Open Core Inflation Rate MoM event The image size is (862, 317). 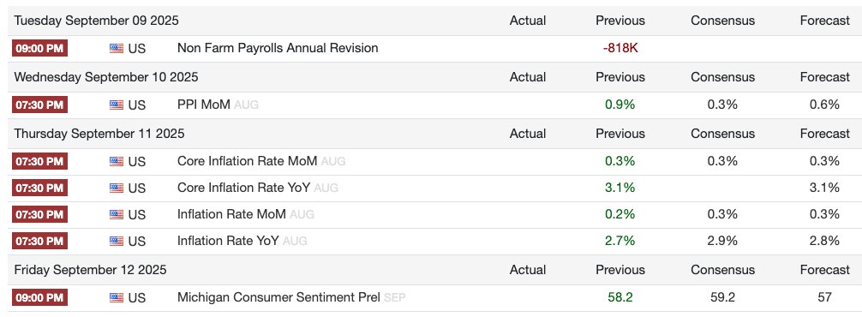[247, 161]
